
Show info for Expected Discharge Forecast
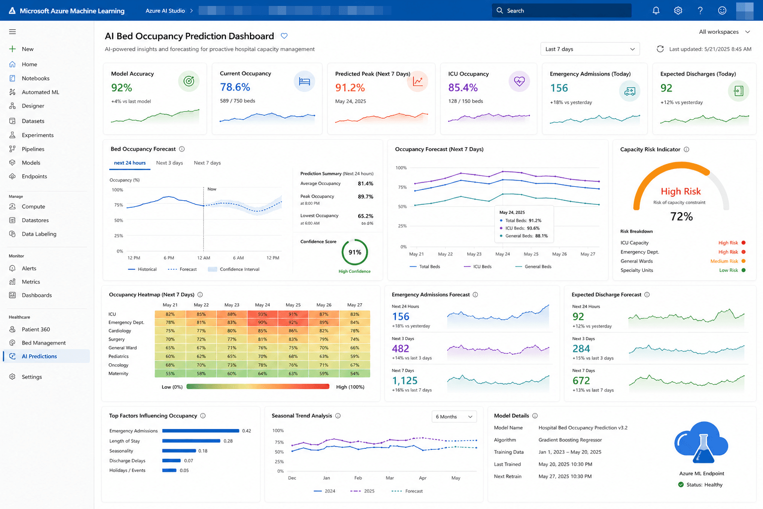pos(647,295)
